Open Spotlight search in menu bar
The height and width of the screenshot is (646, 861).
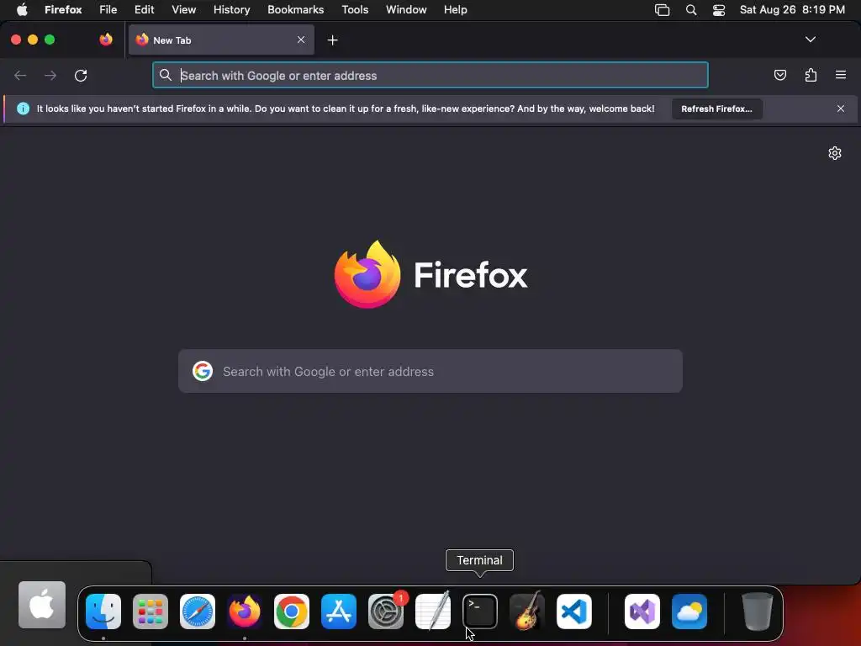click(x=691, y=10)
